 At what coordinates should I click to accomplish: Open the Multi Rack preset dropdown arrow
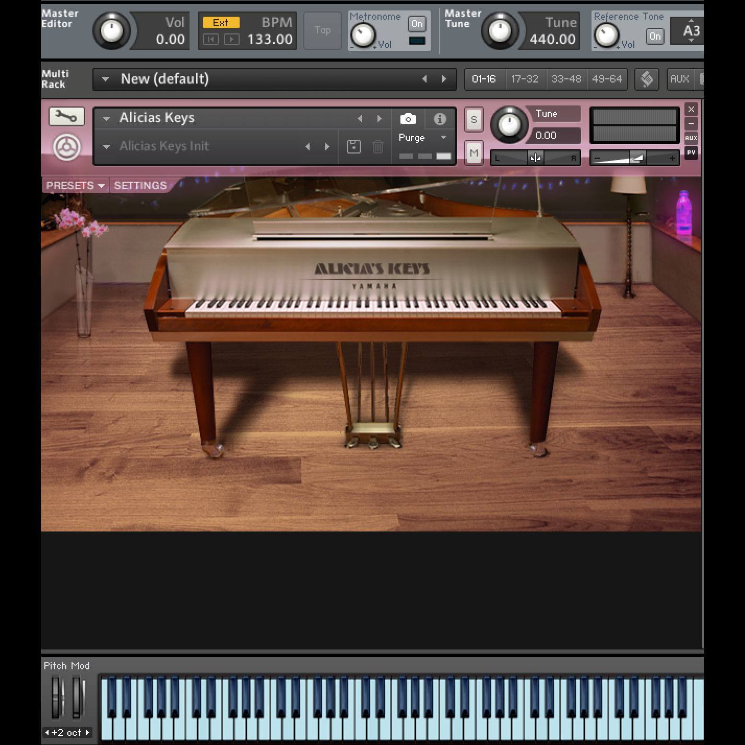(x=105, y=79)
